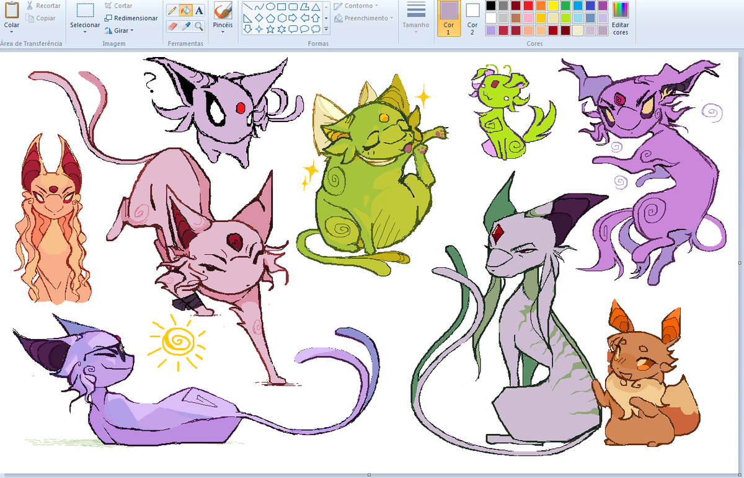Select the Curve shape

259,7
